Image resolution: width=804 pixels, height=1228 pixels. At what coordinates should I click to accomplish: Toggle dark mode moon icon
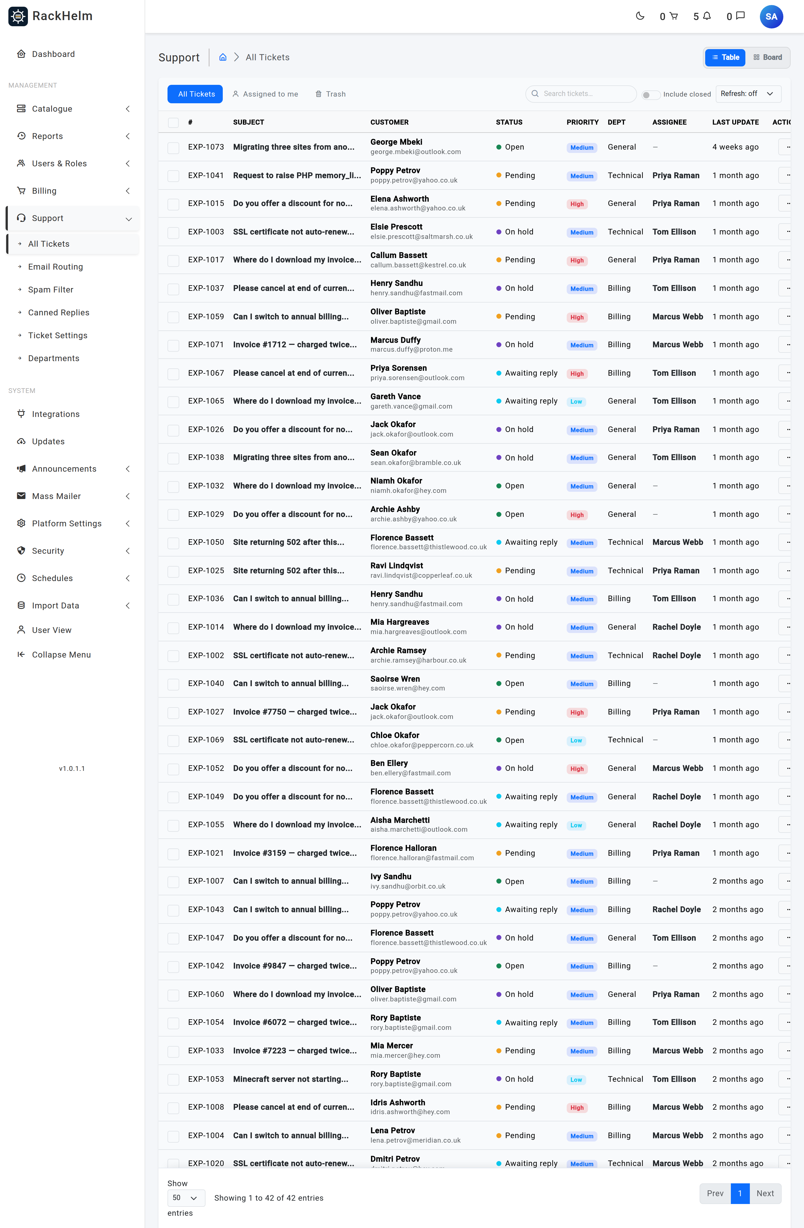click(x=640, y=16)
